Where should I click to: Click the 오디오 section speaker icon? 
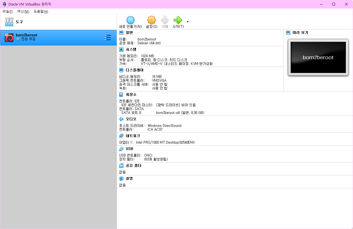coord(121,119)
